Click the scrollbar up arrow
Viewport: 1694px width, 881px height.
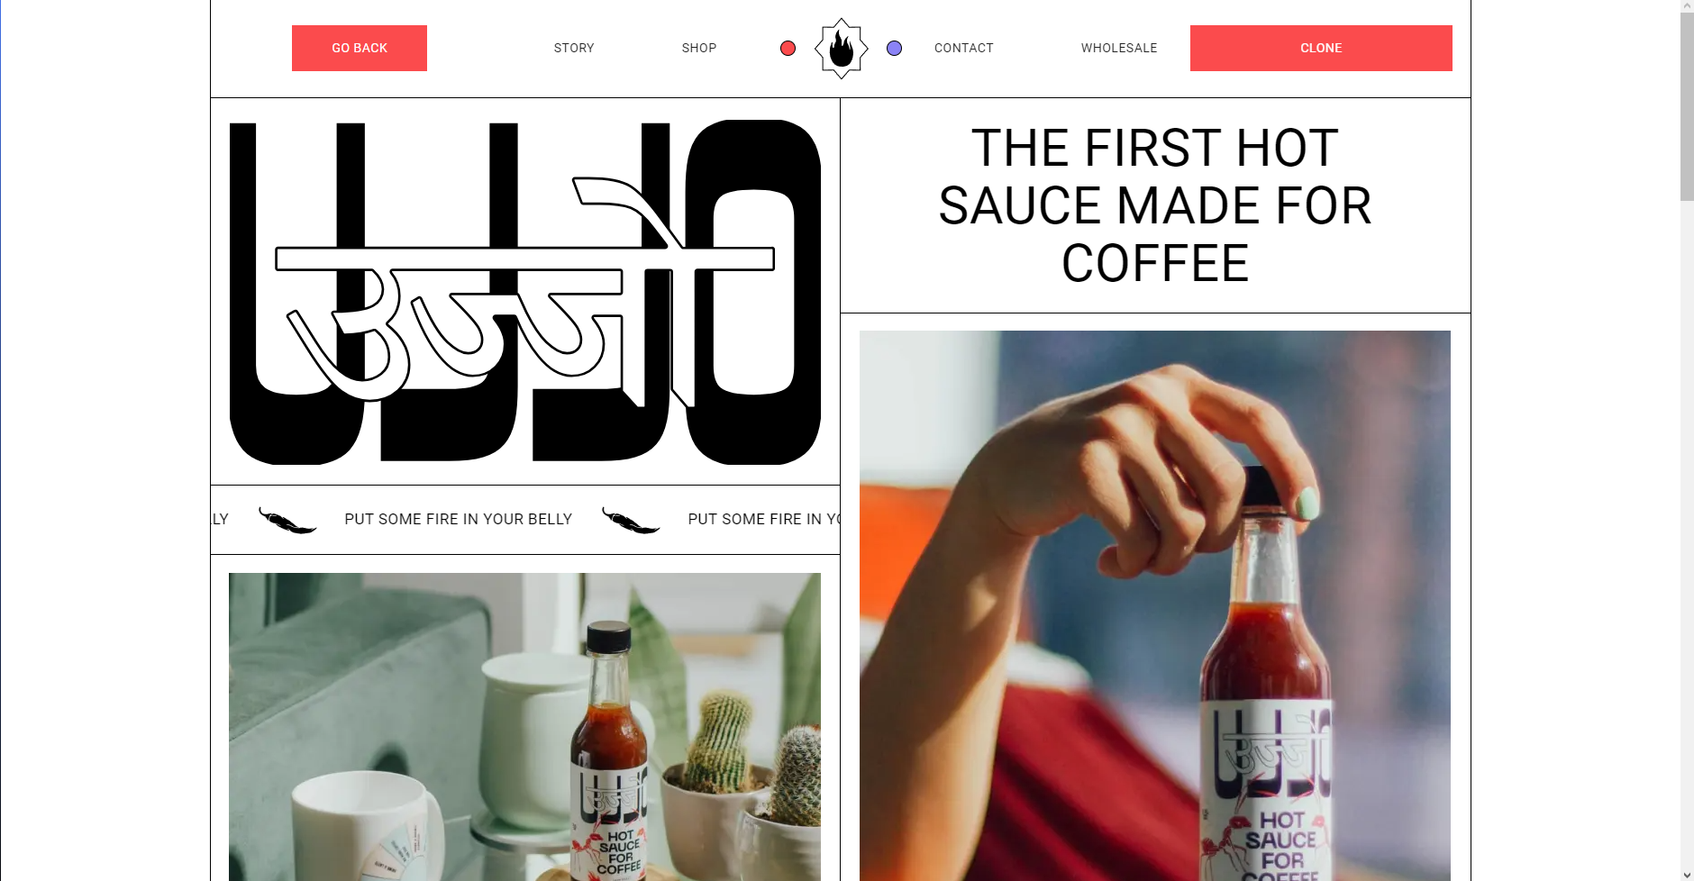pos(1687,6)
